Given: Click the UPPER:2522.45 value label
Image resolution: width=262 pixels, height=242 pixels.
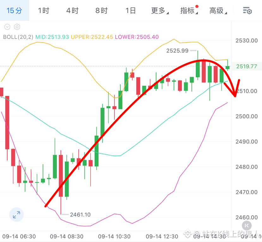Looking at the screenshot, I should 92,37.
